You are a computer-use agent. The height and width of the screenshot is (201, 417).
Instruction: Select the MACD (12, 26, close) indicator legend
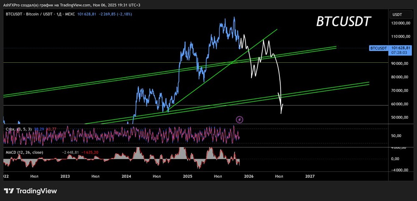25,152
